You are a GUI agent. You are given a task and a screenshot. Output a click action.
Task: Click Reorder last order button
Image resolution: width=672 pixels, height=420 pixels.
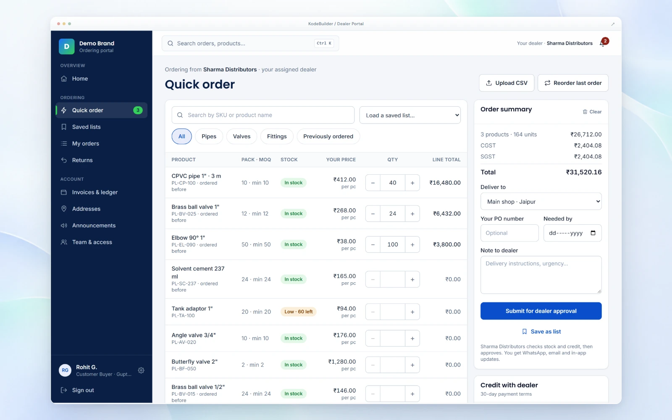[573, 83]
